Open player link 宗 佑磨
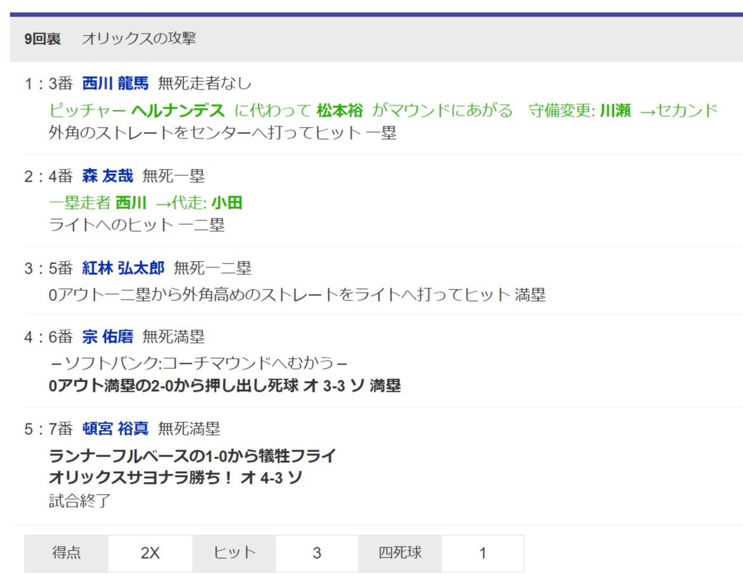Image resolution: width=743 pixels, height=581 pixels. click(107, 337)
